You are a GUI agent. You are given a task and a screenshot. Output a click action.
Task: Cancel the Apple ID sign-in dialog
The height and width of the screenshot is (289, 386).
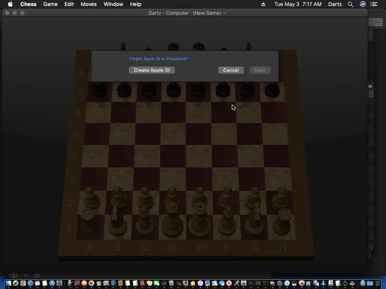pyautogui.click(x=231, y=70)
